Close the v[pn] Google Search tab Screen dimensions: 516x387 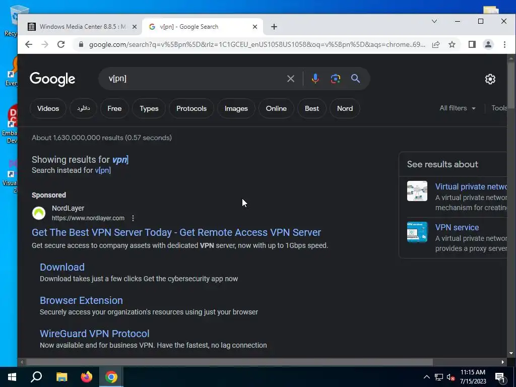tap(254, 27)
